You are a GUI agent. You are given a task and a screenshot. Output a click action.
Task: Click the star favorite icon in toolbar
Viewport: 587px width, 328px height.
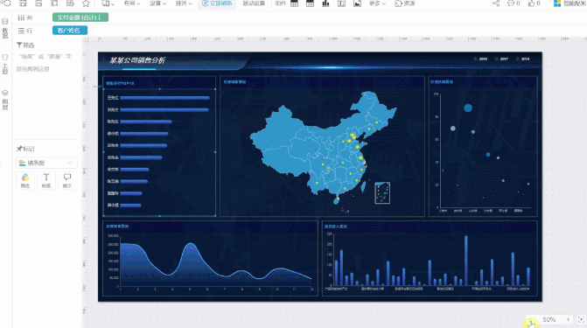tap(86, 3)
